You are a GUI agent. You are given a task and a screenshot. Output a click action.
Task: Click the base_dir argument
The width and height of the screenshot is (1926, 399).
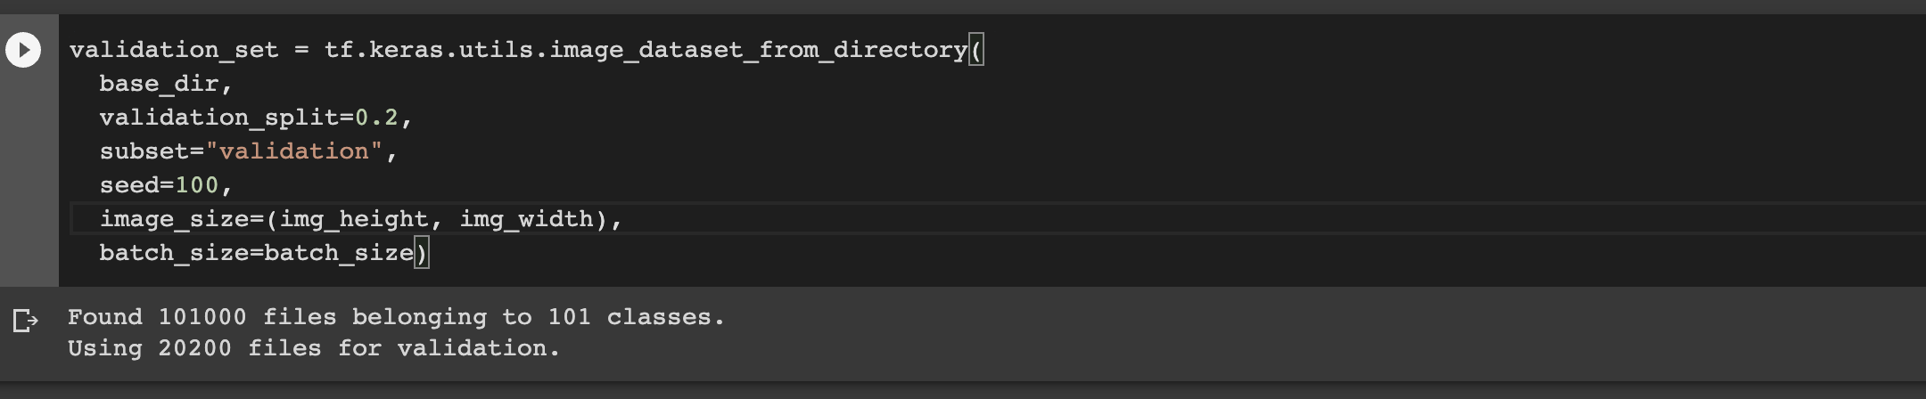click(x=159, y=84)
